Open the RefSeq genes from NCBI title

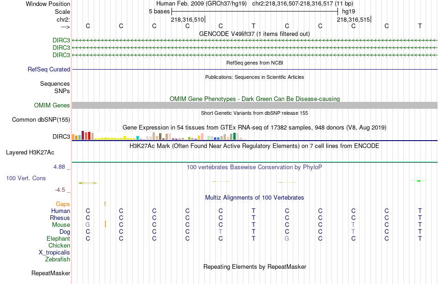(255, 63)
